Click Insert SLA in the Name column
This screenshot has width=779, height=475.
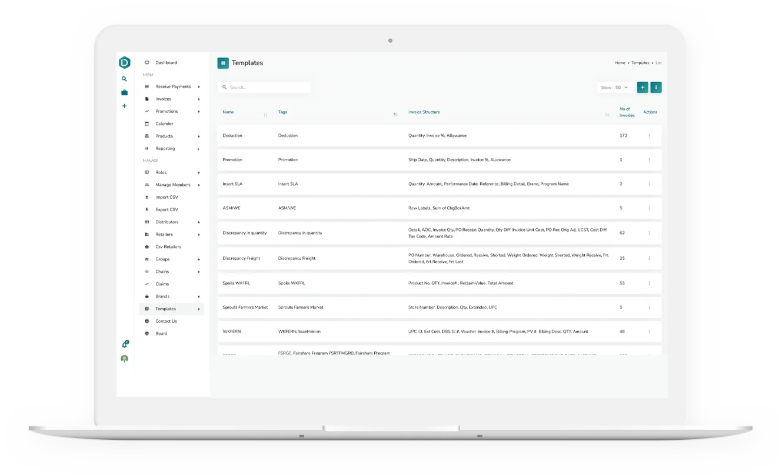232,184
